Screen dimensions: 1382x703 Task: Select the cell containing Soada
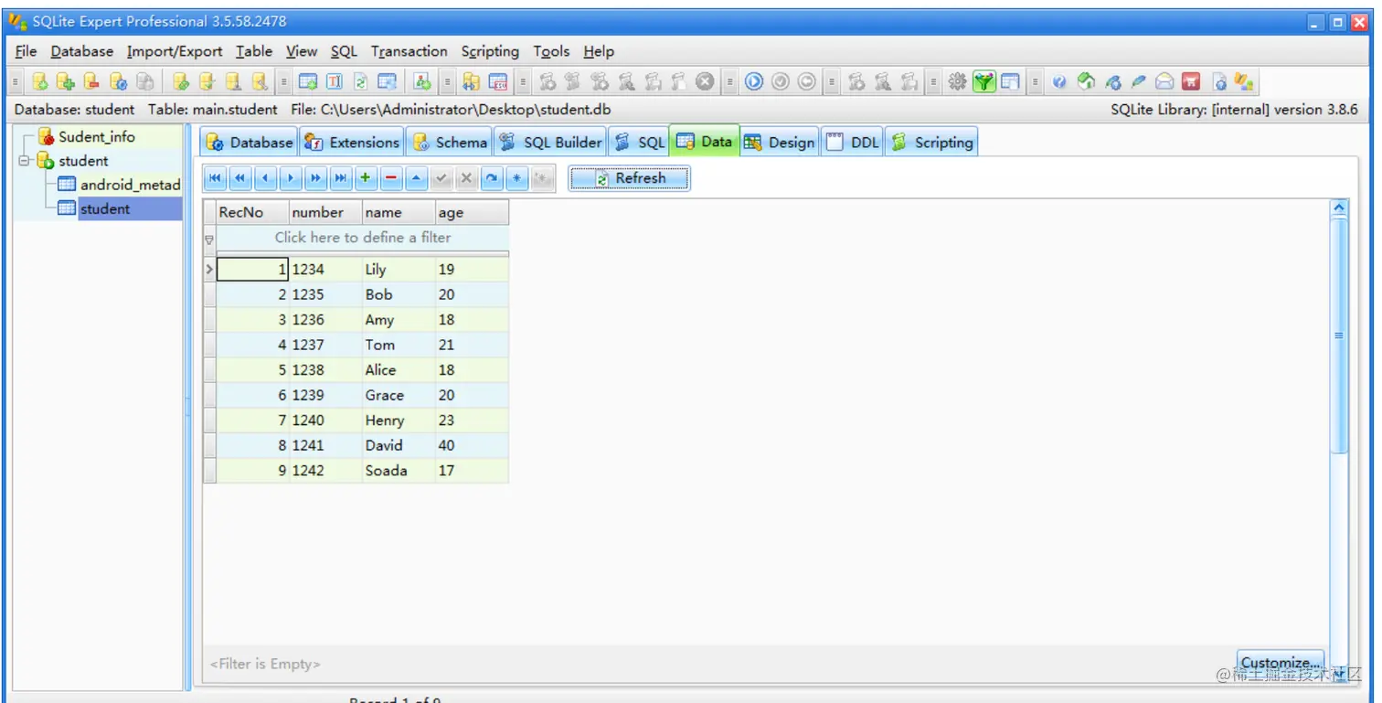(x=399, y=471)
